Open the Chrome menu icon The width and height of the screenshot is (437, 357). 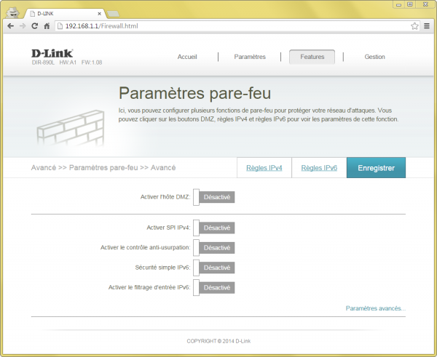pos(427,26)
